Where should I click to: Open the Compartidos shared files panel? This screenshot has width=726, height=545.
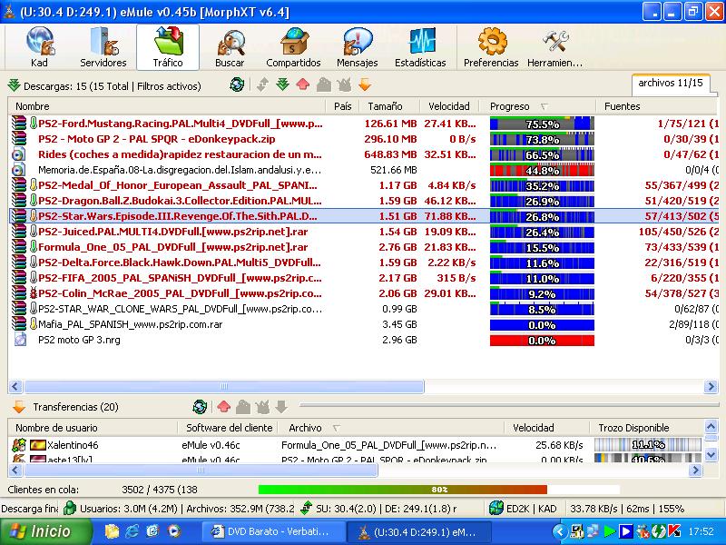click(x=293, y=47)
